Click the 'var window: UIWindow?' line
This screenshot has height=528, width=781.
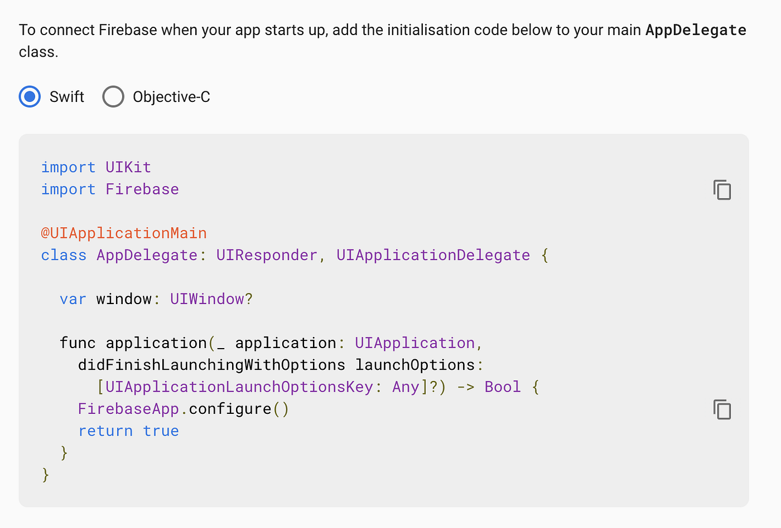156,299
